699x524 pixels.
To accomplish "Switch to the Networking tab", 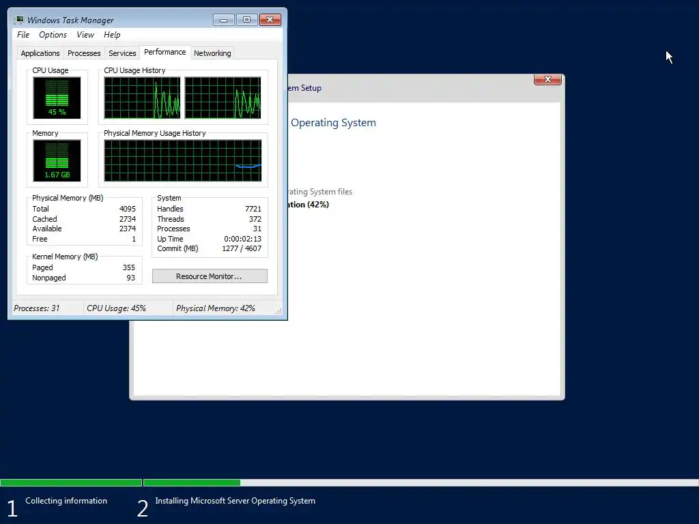I will (212, 53).
